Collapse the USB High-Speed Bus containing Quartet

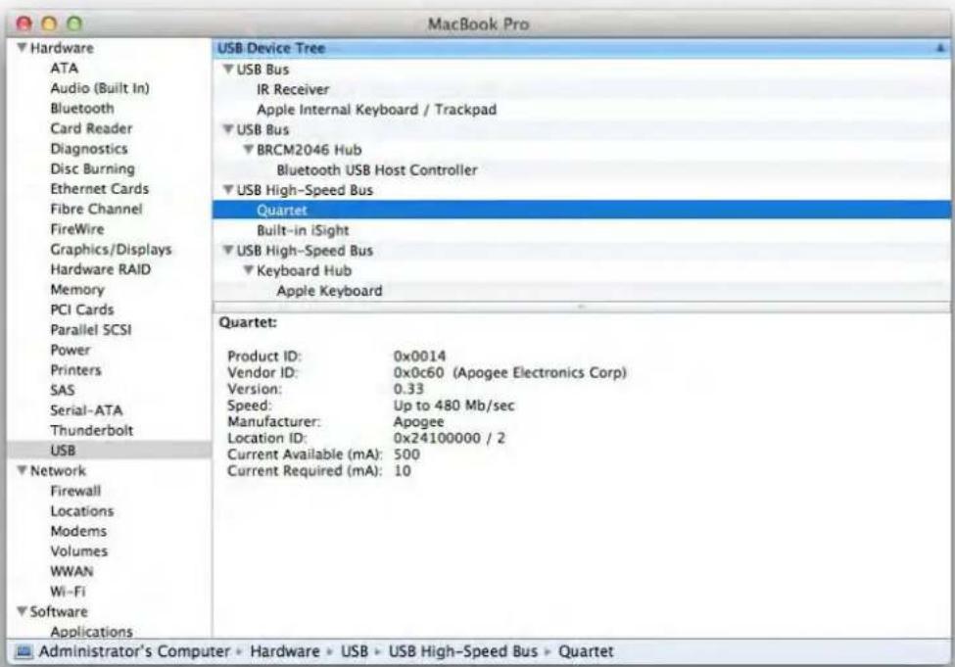(x=228, y=189)
